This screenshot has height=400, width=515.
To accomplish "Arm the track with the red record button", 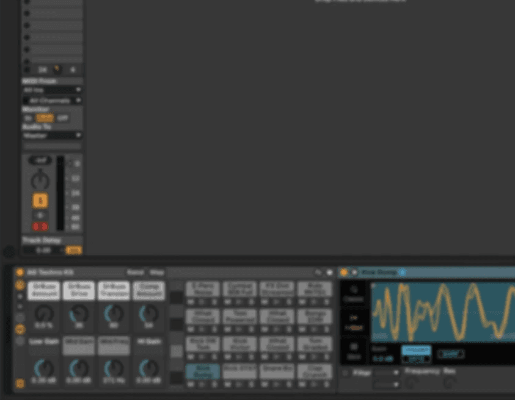I will 40,227.
